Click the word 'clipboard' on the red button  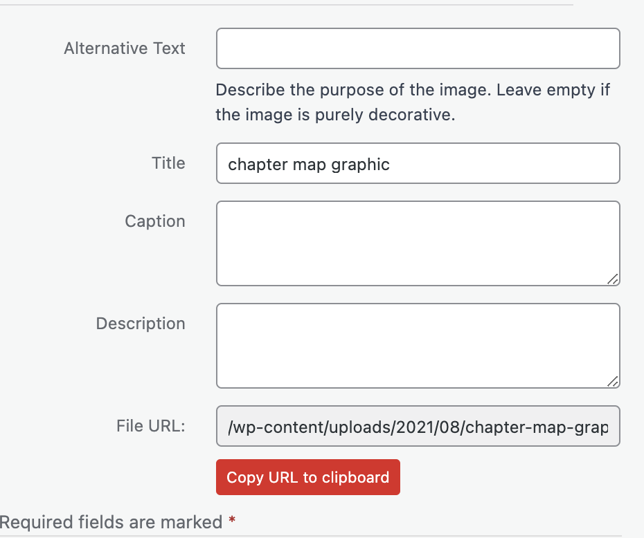(356, 478)
